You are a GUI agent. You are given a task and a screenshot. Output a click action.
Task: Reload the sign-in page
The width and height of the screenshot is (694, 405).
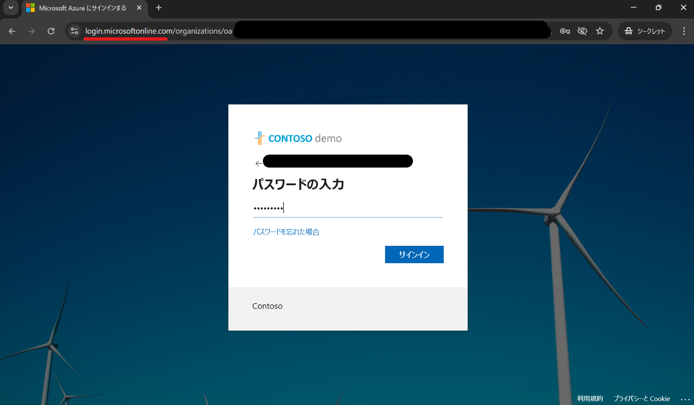click(51, 31)
